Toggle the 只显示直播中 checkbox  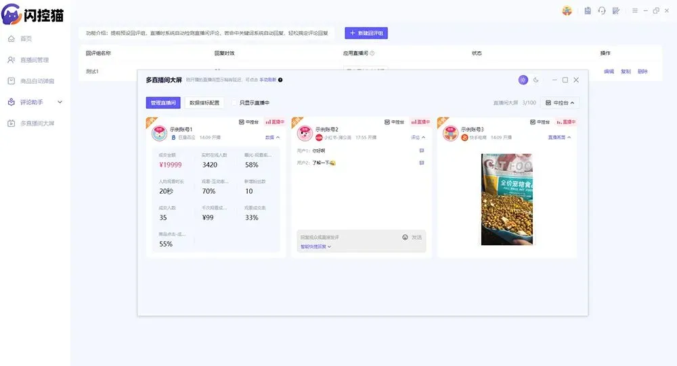pyautogui.click(x=234, y=103)
